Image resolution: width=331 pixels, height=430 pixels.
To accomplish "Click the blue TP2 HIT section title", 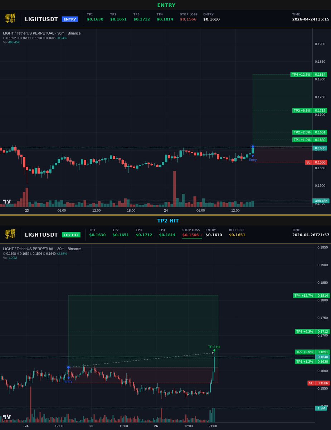I will coord(168,221).
